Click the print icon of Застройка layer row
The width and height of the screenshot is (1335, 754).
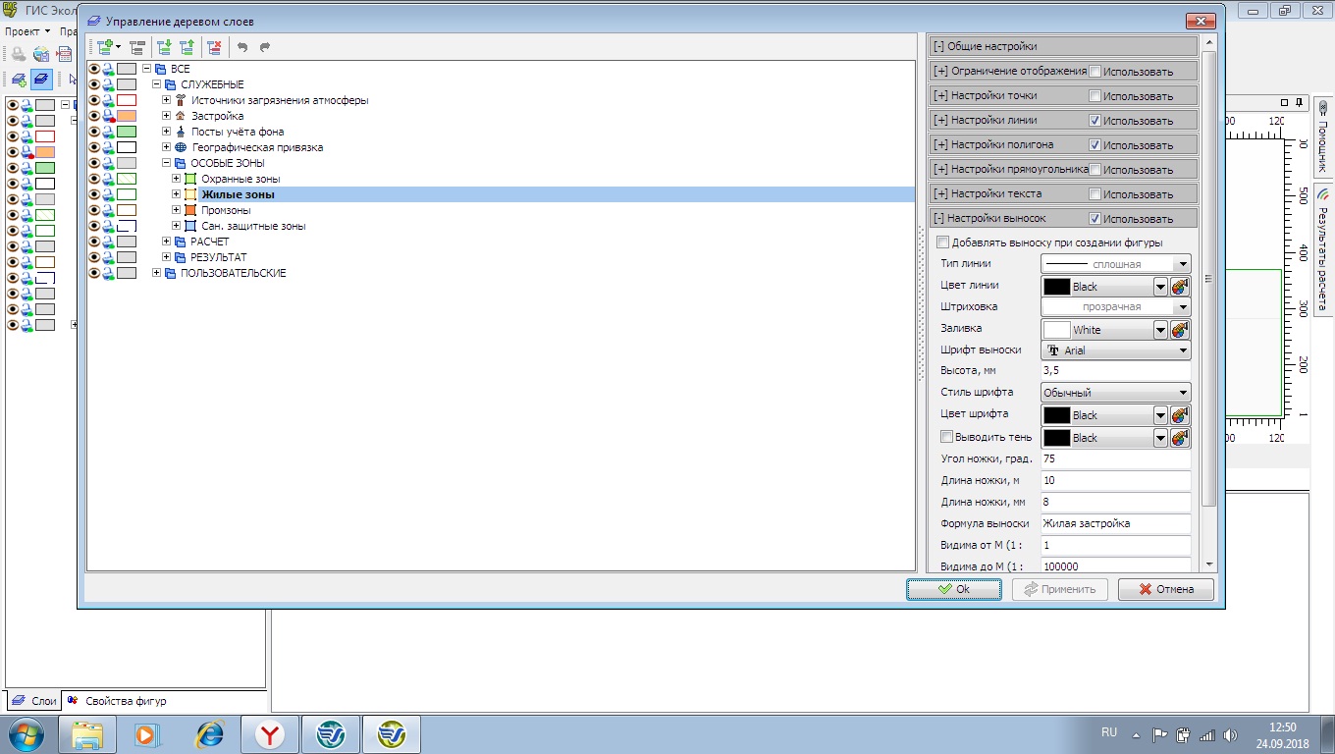[x=109, y=116]
